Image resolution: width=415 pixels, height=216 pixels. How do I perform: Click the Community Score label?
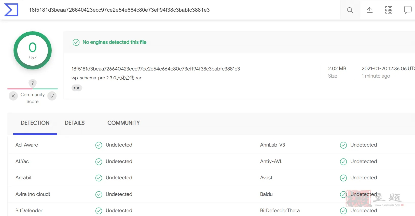(x=33, y=98)
